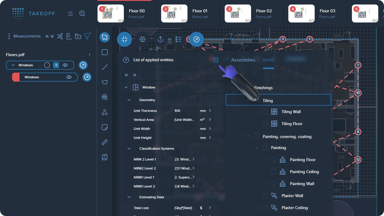The height and width of the screenshot is (216, 384).
Task: Check the Painting, covering, coating checkbox
Action: [257, 136]
